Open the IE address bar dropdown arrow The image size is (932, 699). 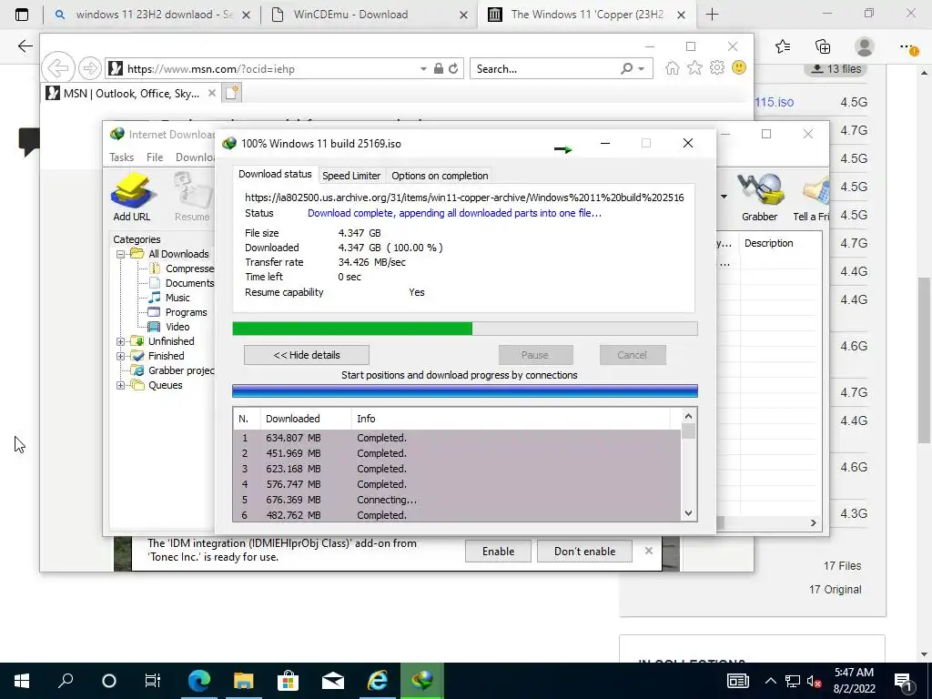pyautogui.click(x=423, y=69)
